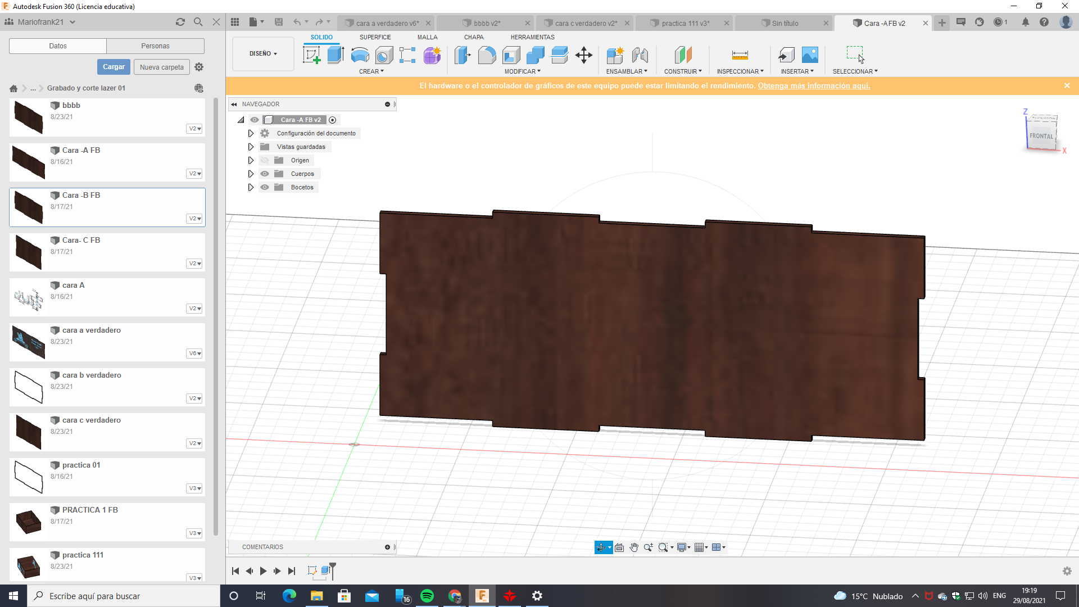The width and height of the screenshot is (1079, 607).
Task: Open version dropdown for cara a verdadero
Action: point(194,354)
